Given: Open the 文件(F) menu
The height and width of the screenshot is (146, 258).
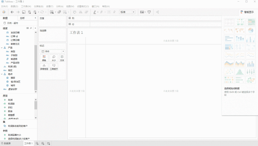Looking at the screenshot, I should pos(4,6).
